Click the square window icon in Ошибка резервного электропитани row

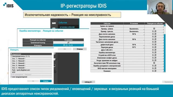155,66
